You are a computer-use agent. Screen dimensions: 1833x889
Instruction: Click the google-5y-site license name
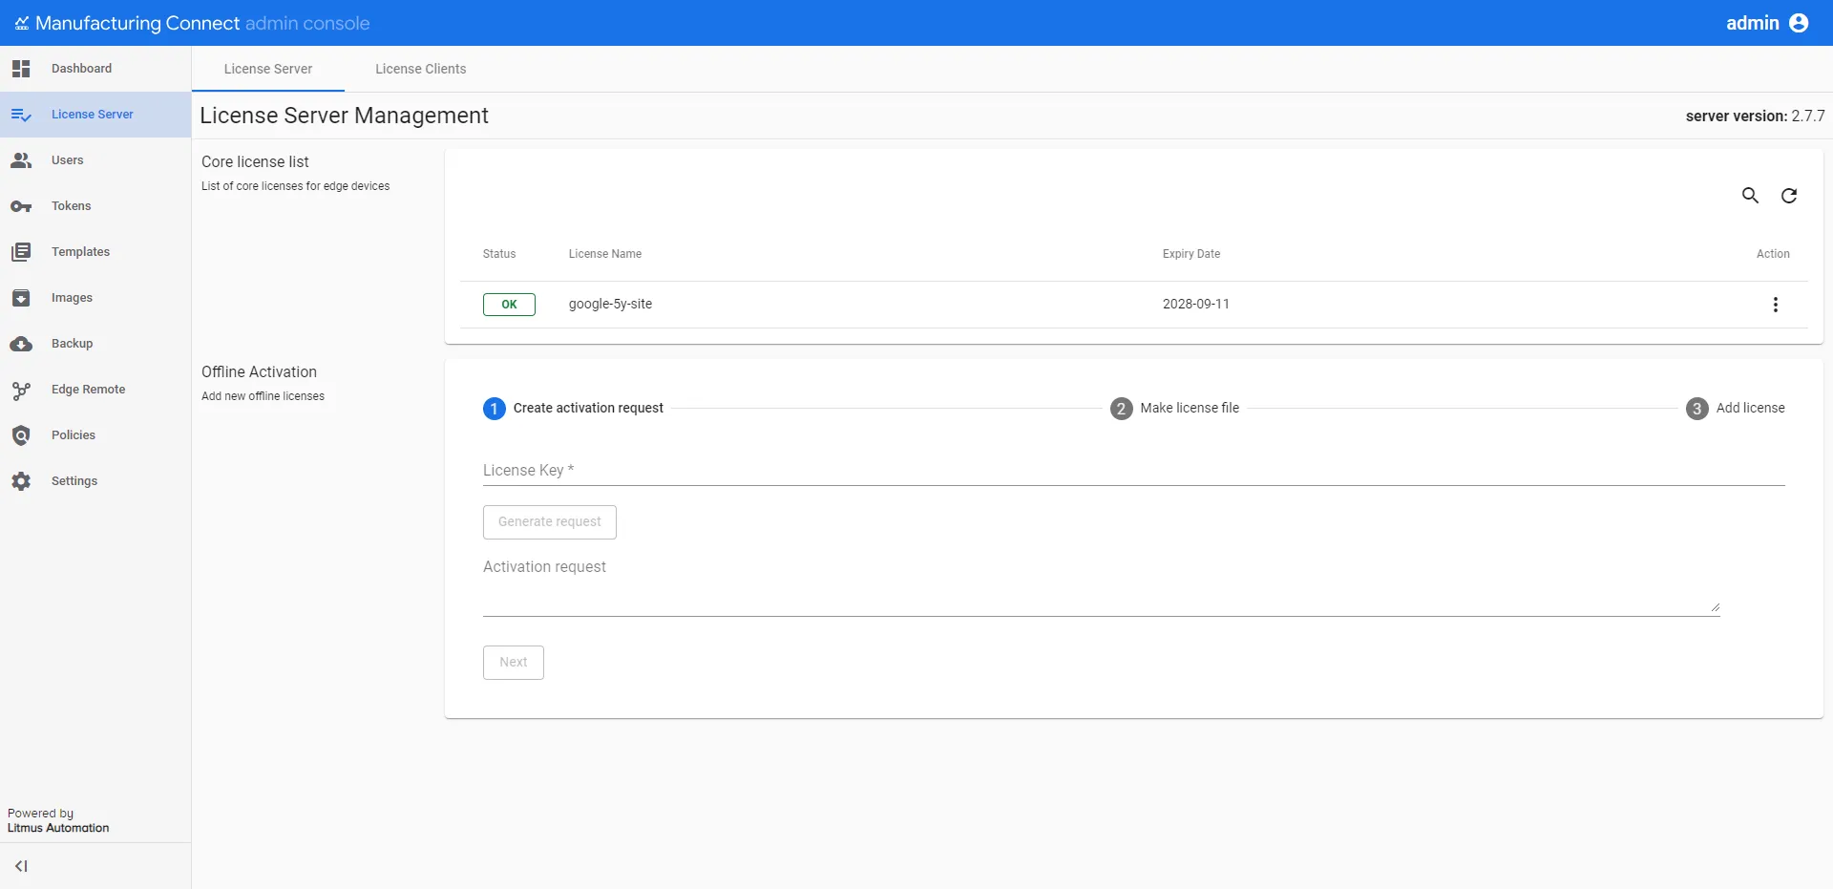611,305
